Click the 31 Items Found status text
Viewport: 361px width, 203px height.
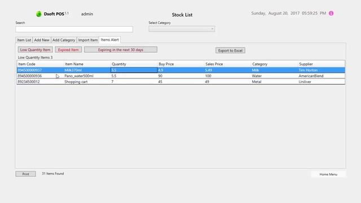pyautogui.click(x=53, y=174)
